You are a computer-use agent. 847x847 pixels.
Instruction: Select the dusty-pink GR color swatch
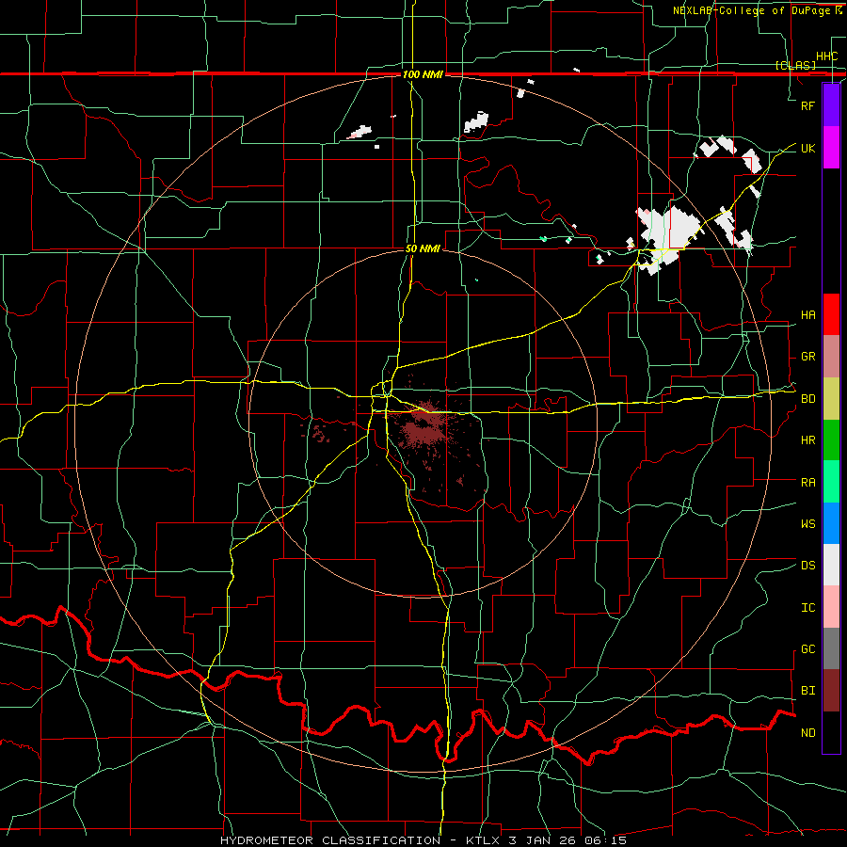(x=831, y=356)
